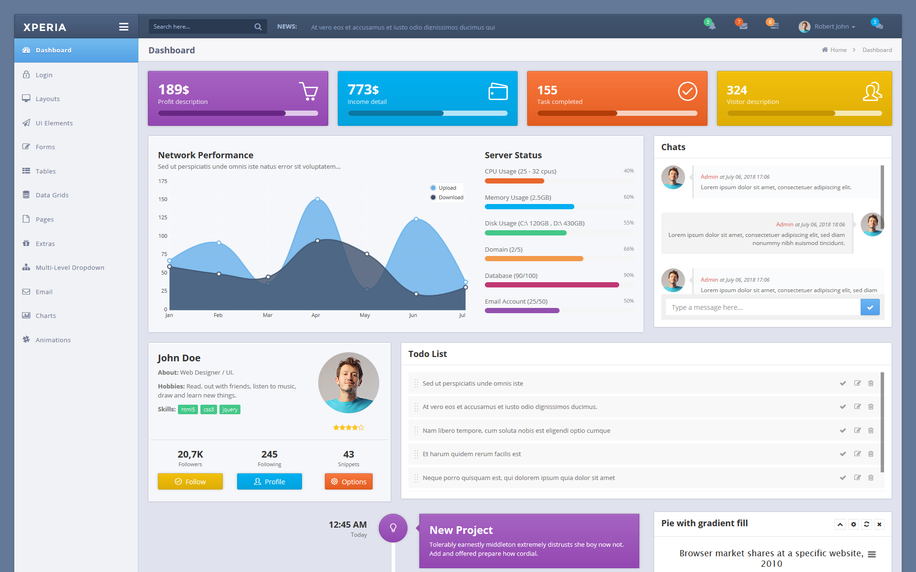
Task: Open the bell notifications icon
Action: (x=711, y=26)
